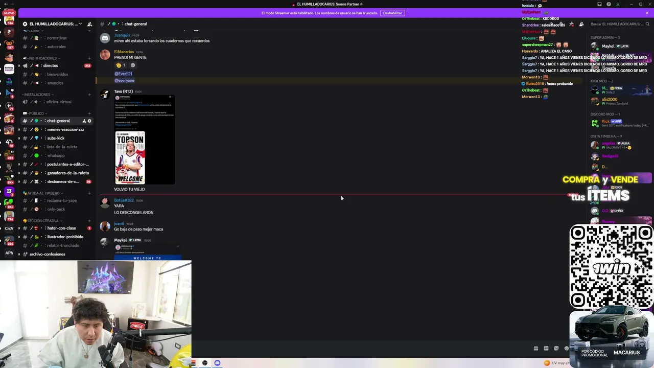The height and width of the screenshot is (368, 654).
Task: Open the question mark server icon
Action: point(9,32)
